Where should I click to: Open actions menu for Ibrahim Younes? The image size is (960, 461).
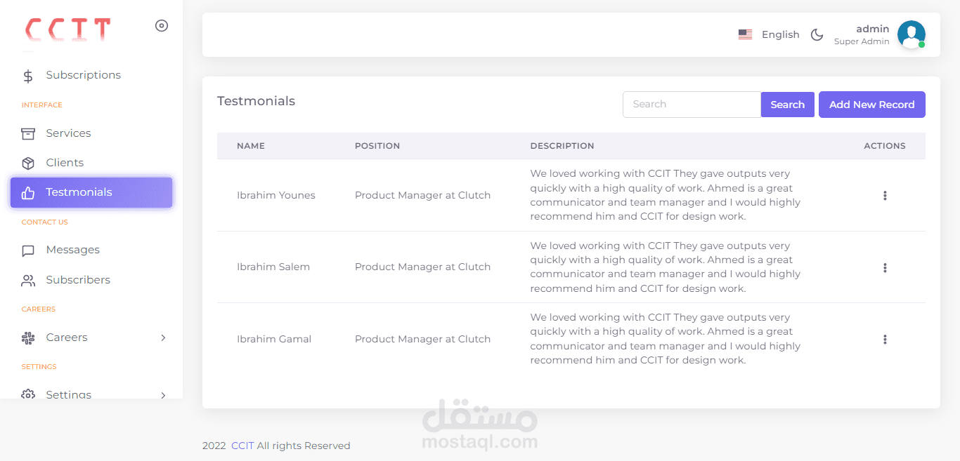(x=885, y=196)
